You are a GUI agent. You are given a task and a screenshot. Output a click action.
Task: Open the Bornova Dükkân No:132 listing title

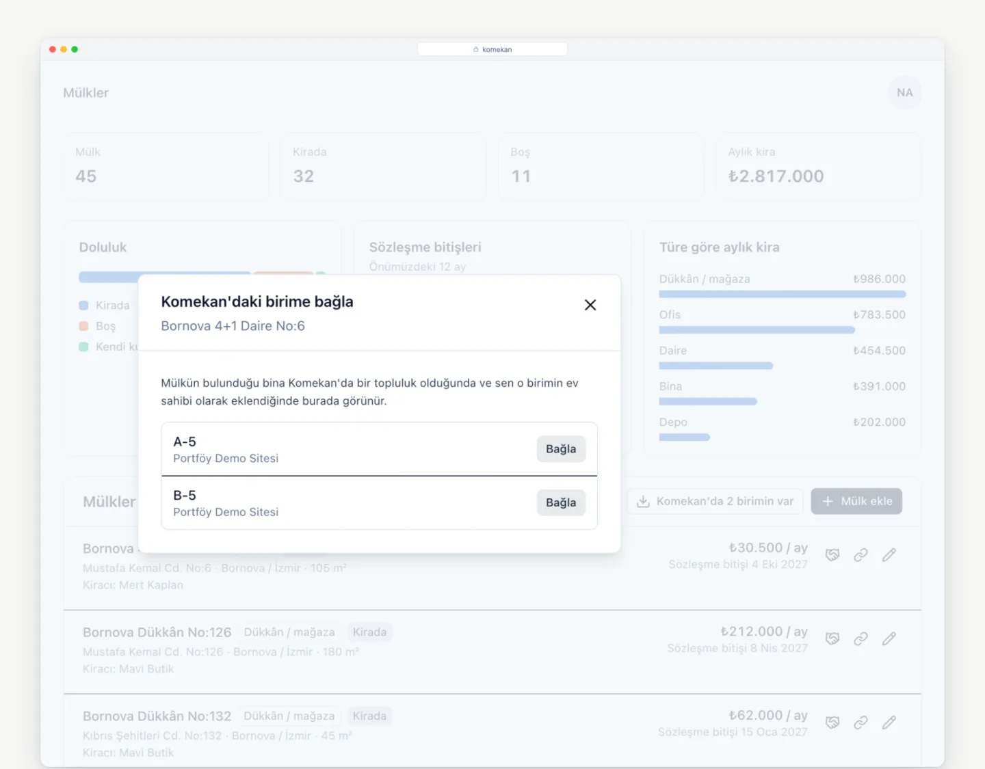point(157,716)
